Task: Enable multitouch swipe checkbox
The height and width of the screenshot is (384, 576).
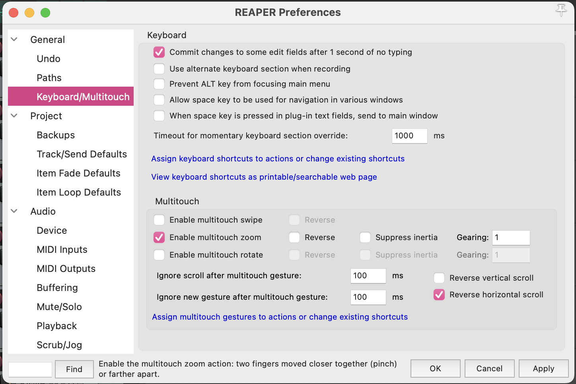Action: [159, 220]
